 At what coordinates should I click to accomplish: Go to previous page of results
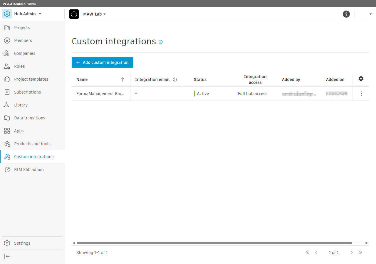(x=316, y=252)
